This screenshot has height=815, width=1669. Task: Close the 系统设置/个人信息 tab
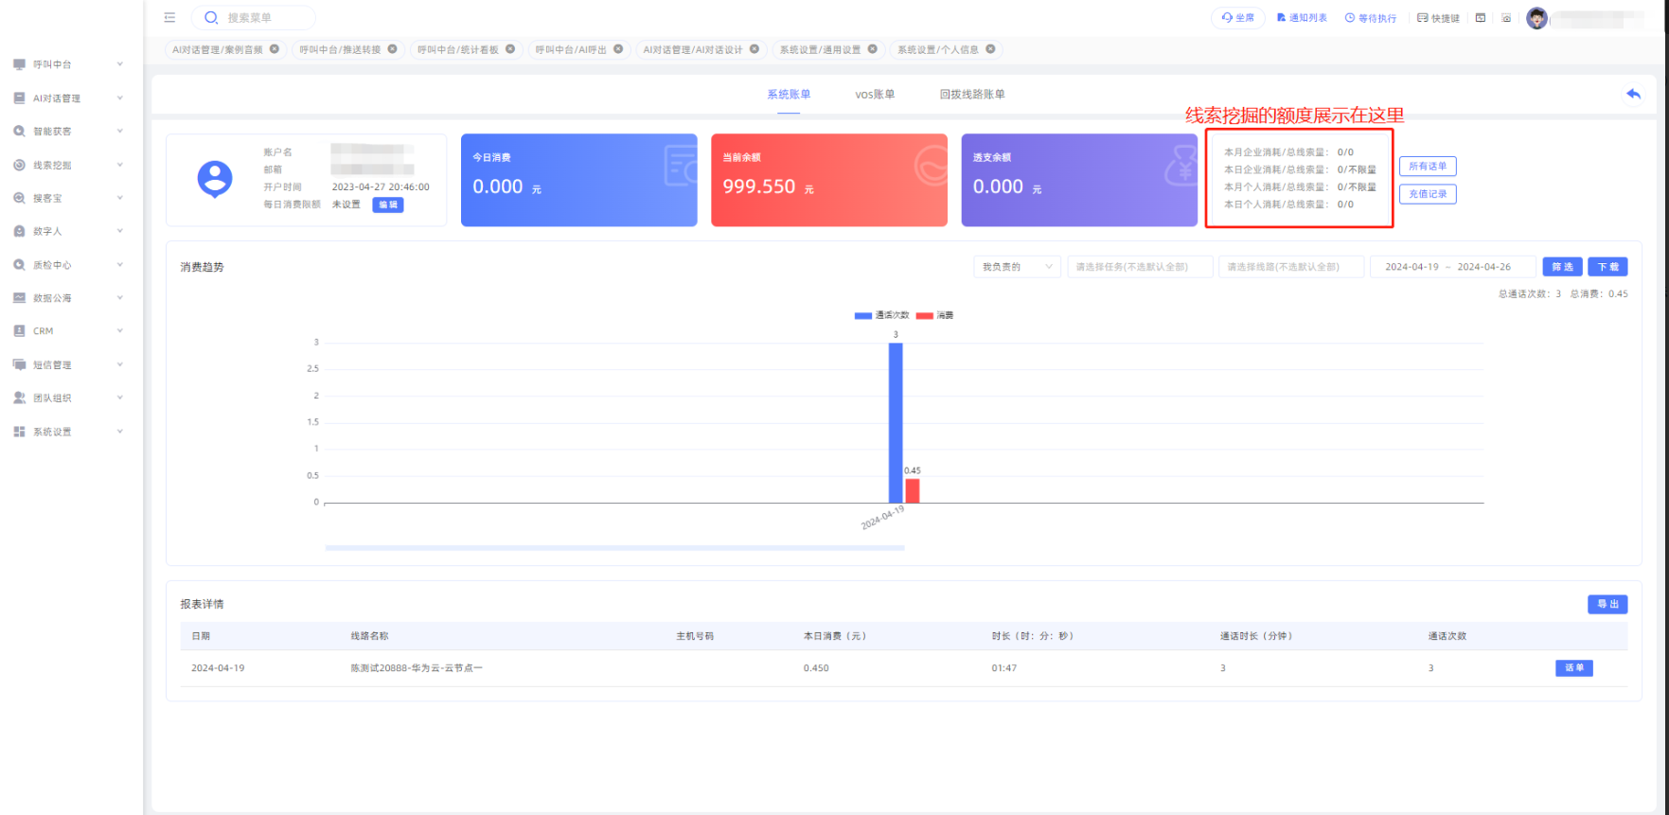coord(990,49)
